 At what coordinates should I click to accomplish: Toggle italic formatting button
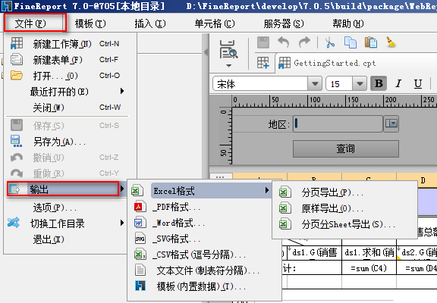[x=398, y=83]
